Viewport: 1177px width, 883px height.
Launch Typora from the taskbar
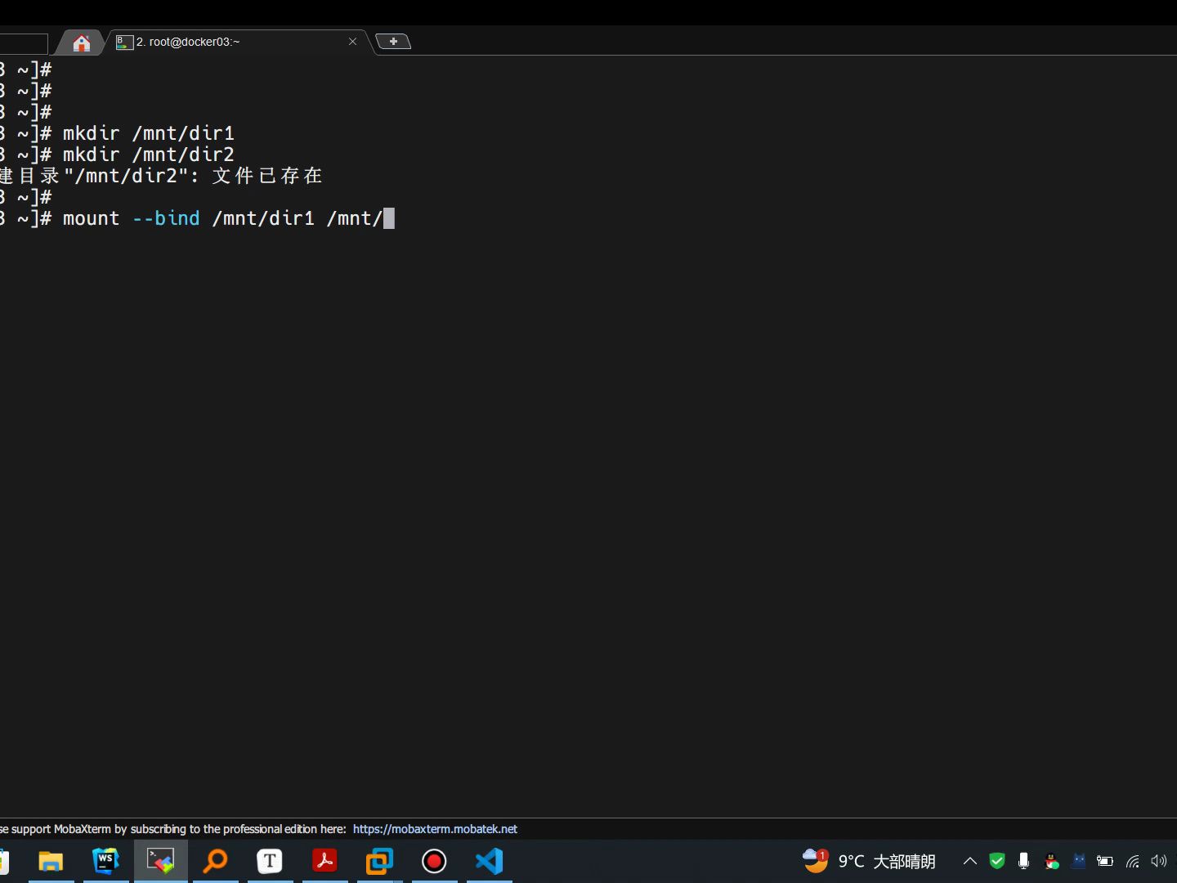(x=270, y=861)
